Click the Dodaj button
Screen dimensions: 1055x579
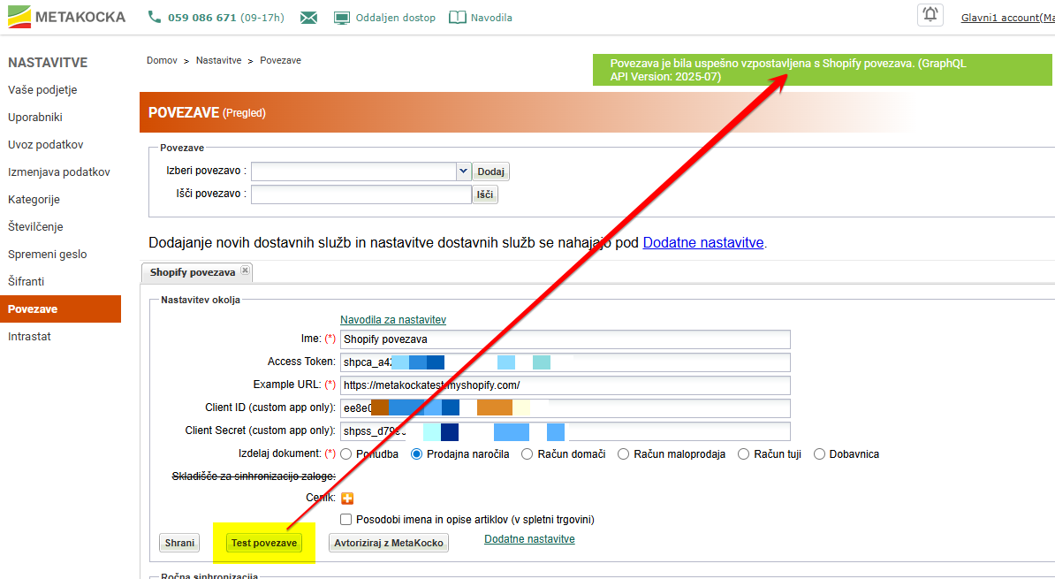490,171
